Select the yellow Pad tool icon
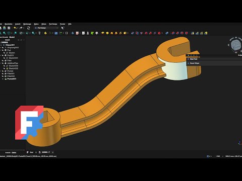Screen dimensions: 242x181 point(103,33)
